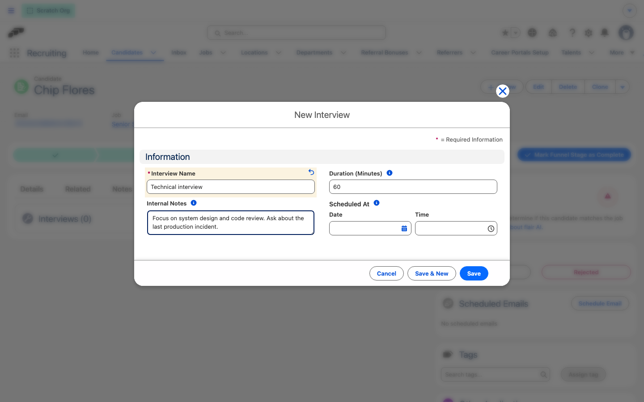Screen dimensions: 644x402
Task: Open the Setup gear icon
Action: 589,33
